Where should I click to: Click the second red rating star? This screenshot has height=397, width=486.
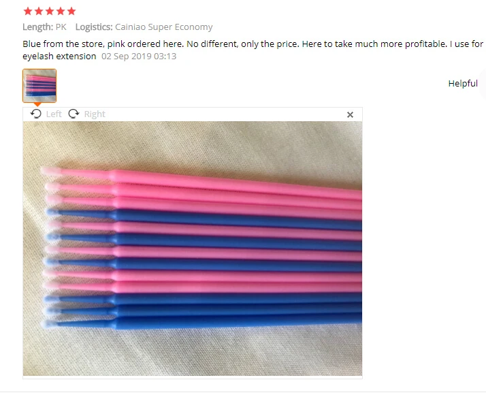click(x=39, y=12)
